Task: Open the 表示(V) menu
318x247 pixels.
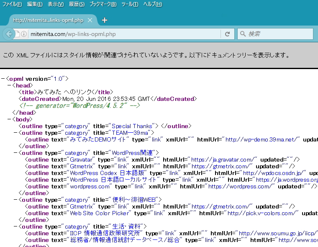Action: point(56,4)
